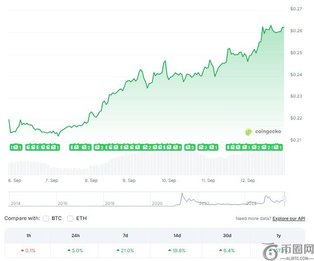Click the leftmost news marker on the chart
314x261 pixels.
click(15, 147)
